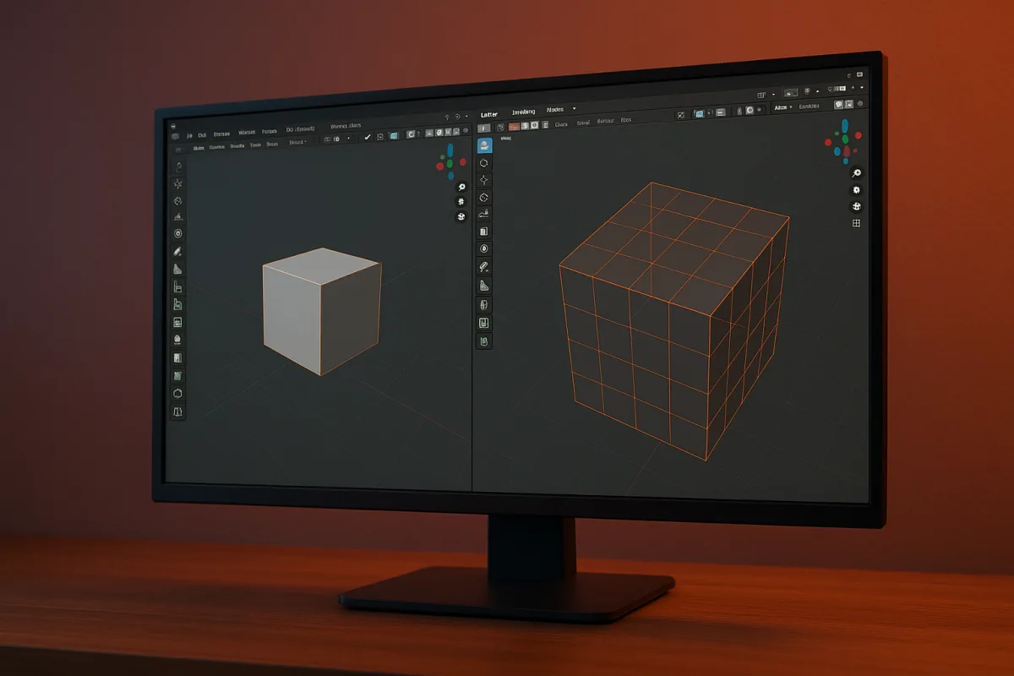
Task: Select the rotate circle tool in left viewport toolbar
Action: pyautogui.click(x=178, y=201)
